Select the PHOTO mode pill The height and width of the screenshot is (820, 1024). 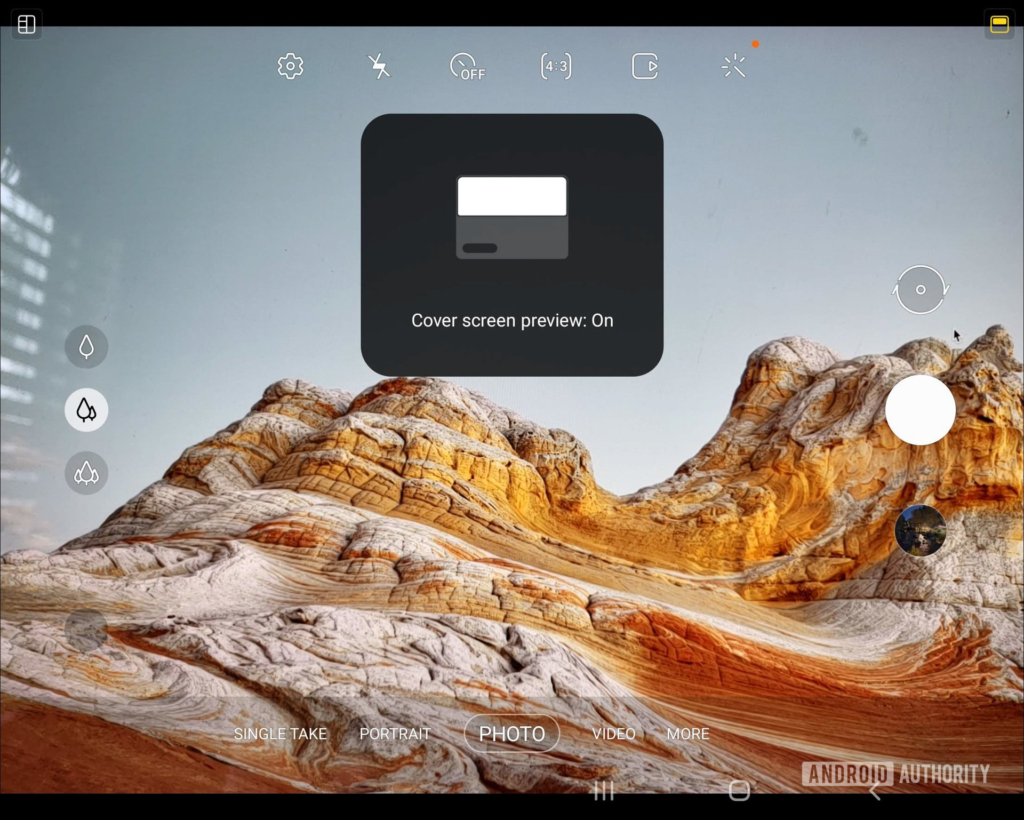coord(511,734)
